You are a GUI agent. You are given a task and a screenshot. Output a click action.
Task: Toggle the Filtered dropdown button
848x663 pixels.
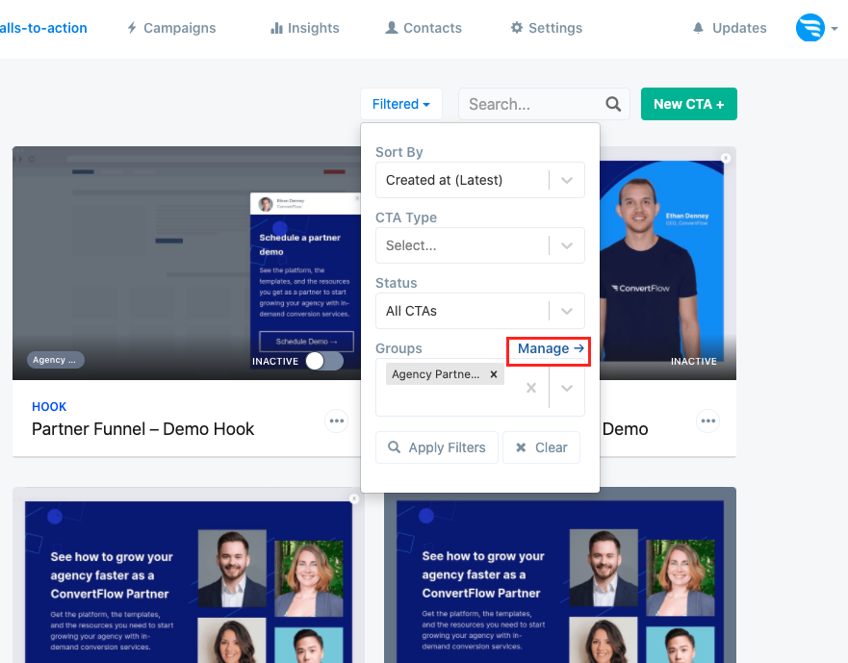(x=401, y=104)
